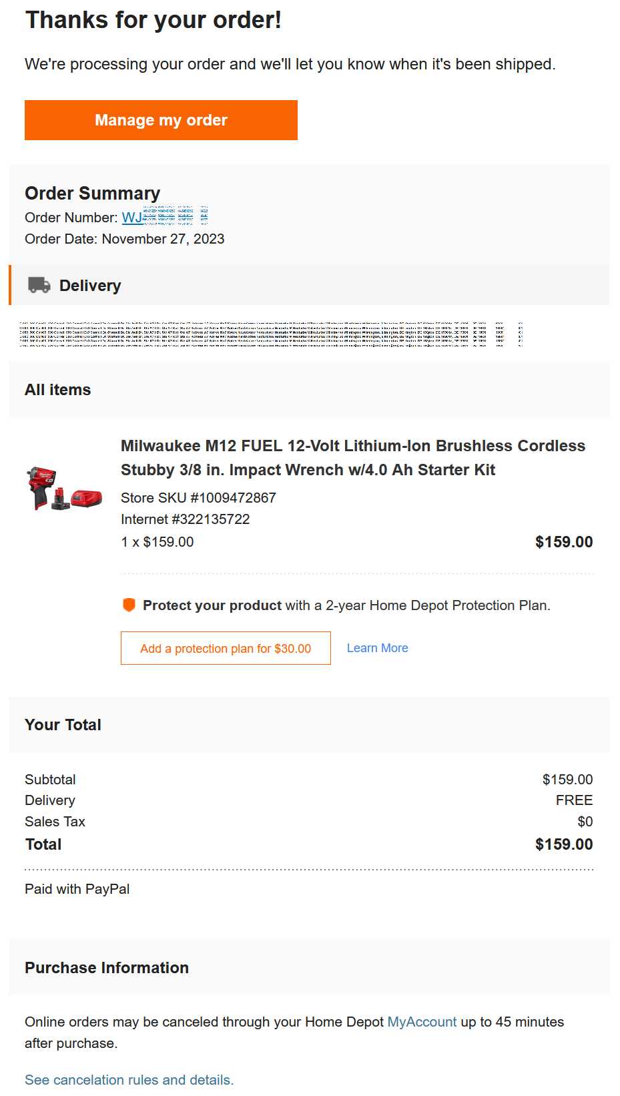Viewport: 620px width, 1096px height.
Task: Click the orange protection shield icon
Action: (x=129, y=605)
